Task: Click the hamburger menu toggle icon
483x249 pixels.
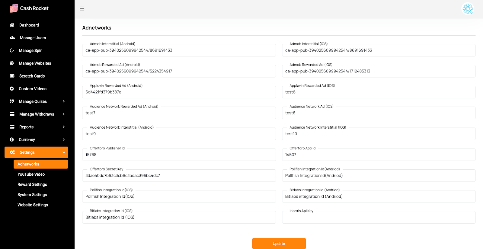Action: [82, 9]
